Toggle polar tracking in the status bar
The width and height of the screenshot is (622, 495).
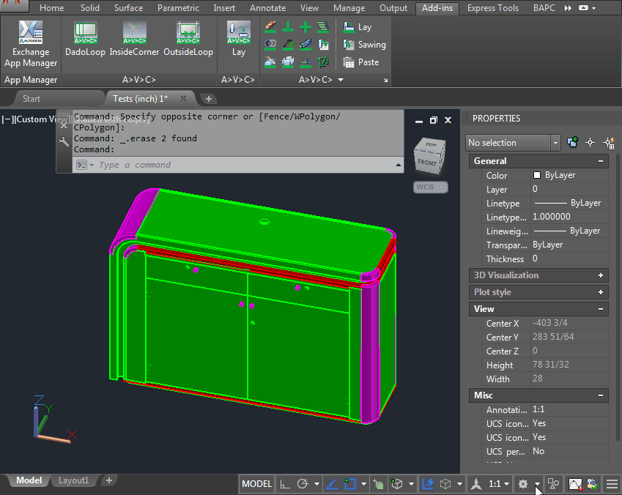click(303, 484)
